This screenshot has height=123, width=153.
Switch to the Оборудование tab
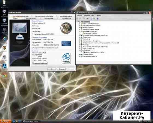[49, 18]
